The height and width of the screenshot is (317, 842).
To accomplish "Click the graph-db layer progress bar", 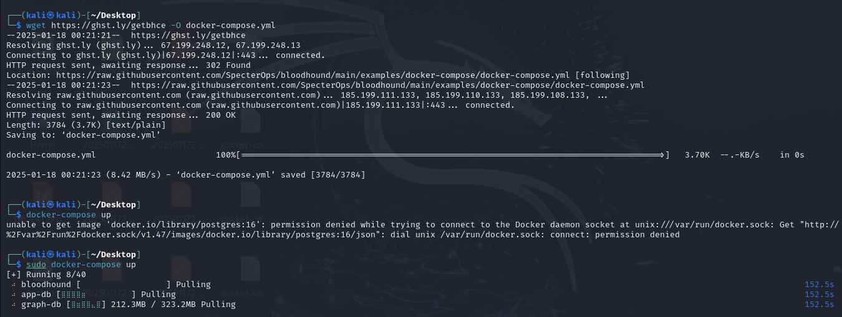I will pos(89,305).
